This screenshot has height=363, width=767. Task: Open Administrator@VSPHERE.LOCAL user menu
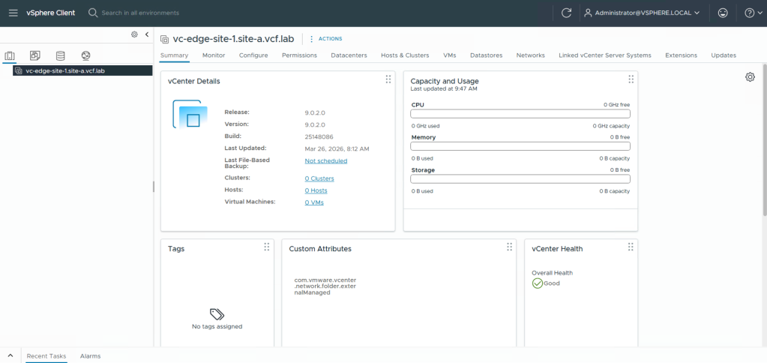[x=643, y=13]
